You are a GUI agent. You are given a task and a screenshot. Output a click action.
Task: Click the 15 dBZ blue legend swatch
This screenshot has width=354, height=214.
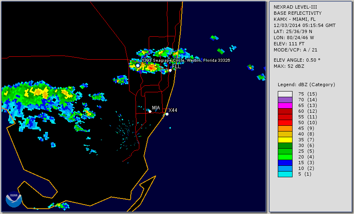pyautogui.click(x=285, y=163)
